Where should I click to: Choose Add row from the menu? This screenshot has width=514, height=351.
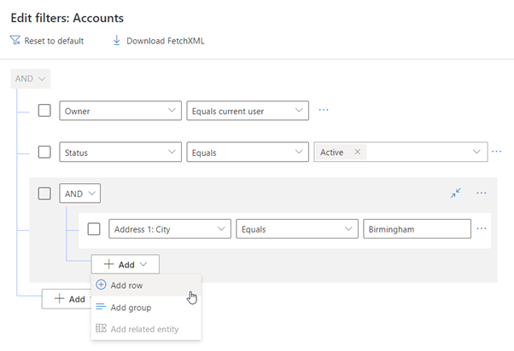coord(126,285)
